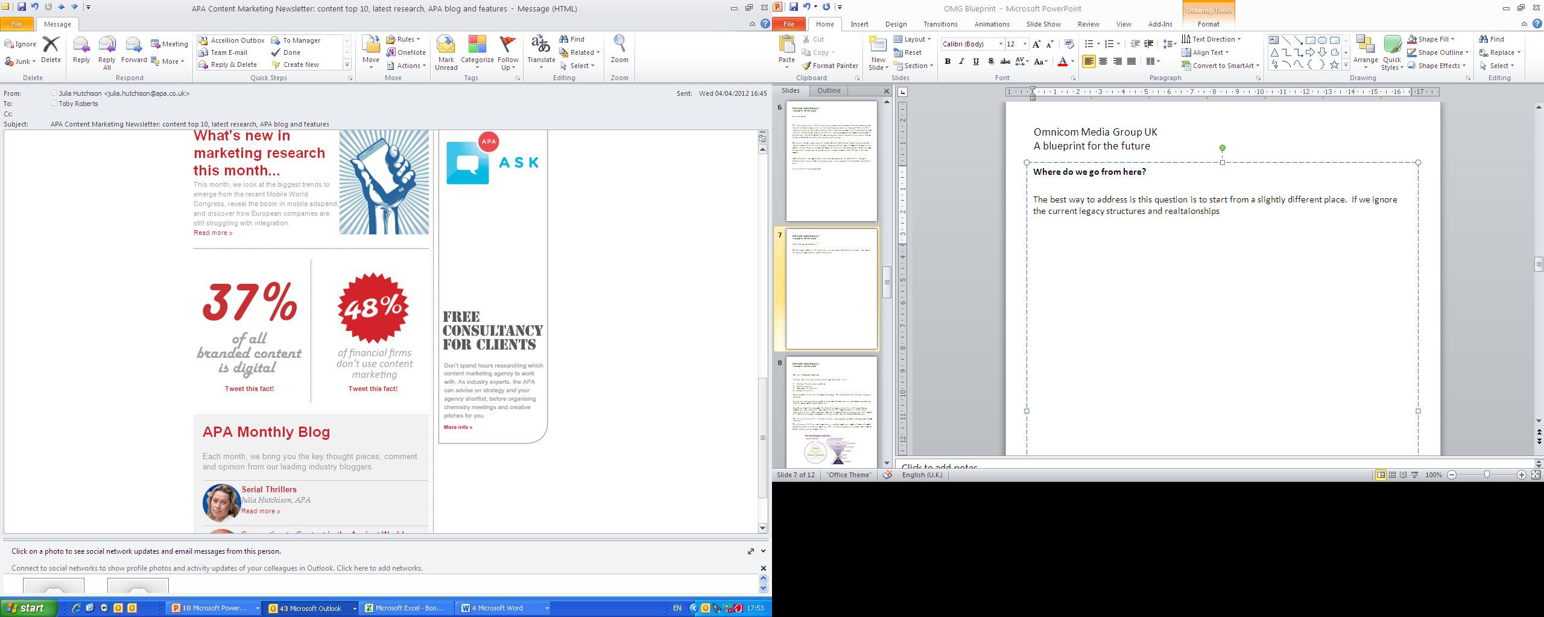Click the Strikethrough icon in Font group

(1005, 61)
